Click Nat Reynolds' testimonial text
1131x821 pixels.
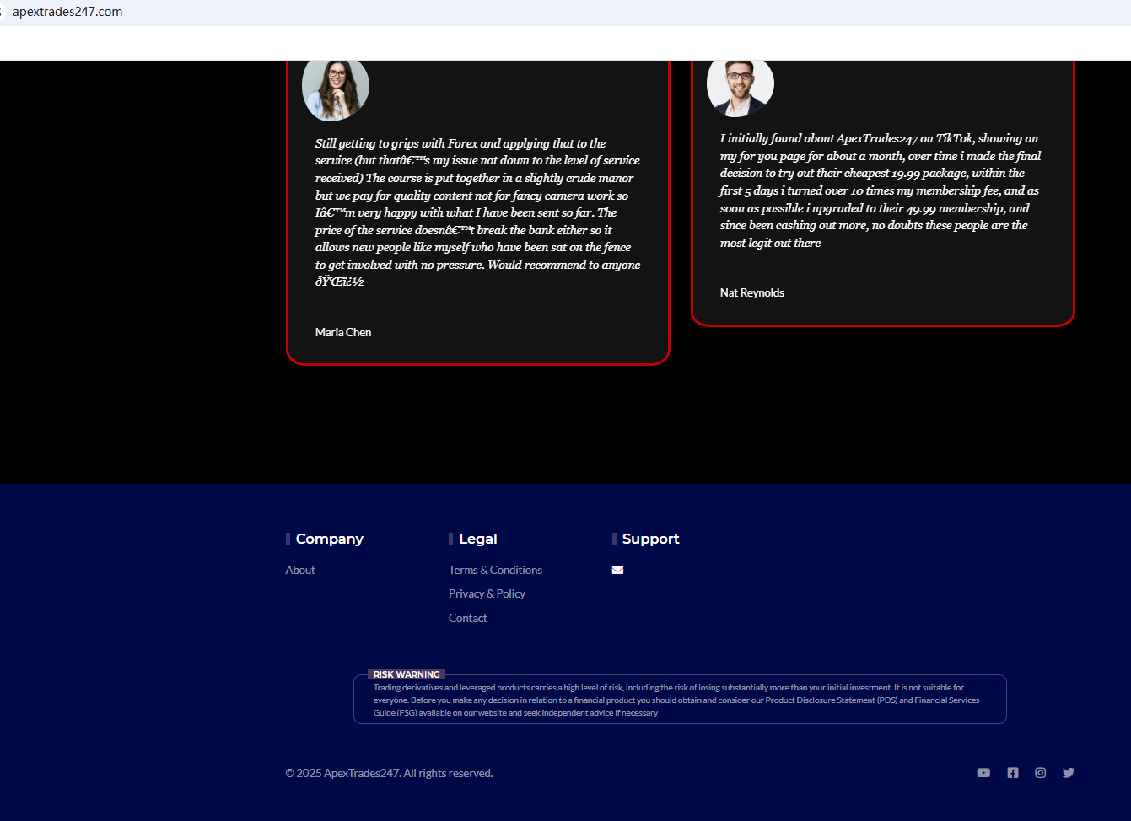880,190
